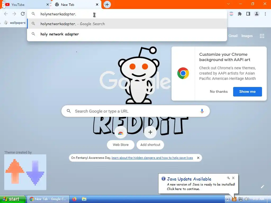
Task: Dismiss promo with No thanks
Action: [219, 91]
